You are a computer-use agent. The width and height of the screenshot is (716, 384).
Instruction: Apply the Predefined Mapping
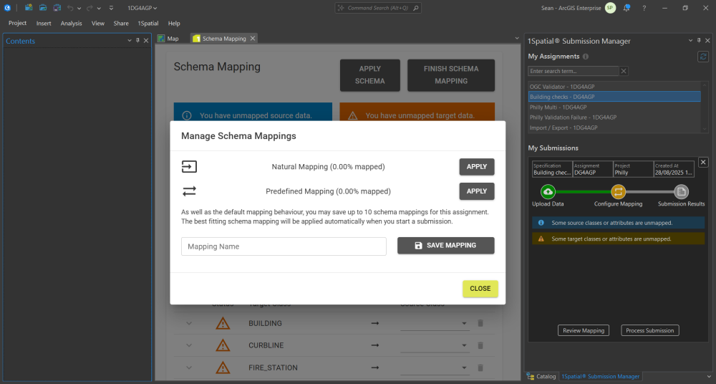(477, 191)
